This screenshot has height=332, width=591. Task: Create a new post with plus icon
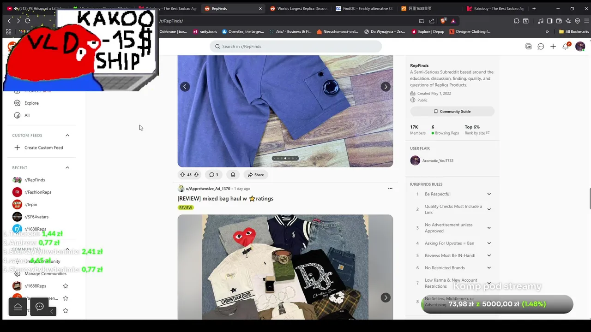pyautogui.click(x=553, y=46)
